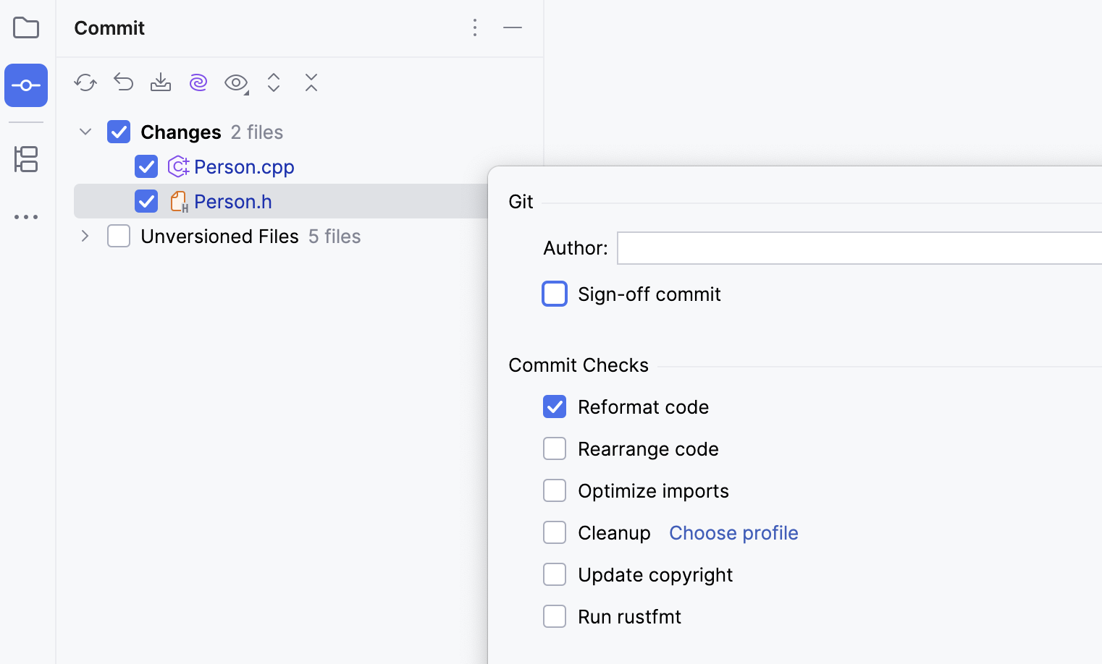1102x664 pixels.
Task: Shelve changes silently
Action: (x=161, y=82)
